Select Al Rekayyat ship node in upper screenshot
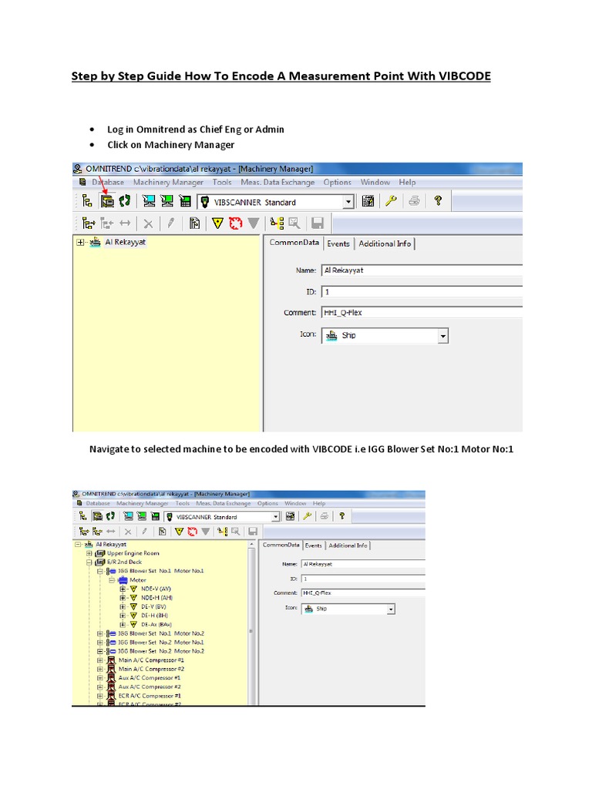Screen dimensions: 592x789 [125, 242]
